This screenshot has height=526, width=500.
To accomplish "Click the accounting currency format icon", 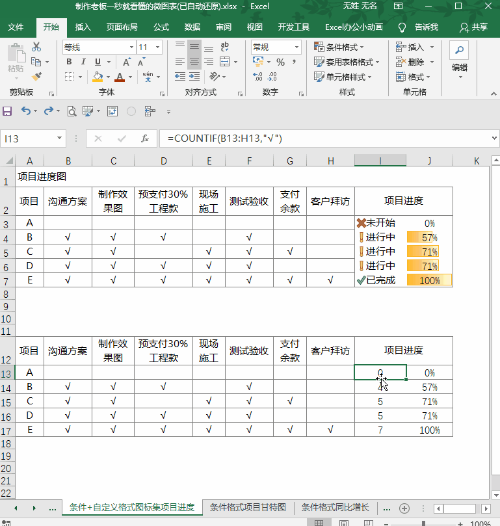I will [258, 62].
